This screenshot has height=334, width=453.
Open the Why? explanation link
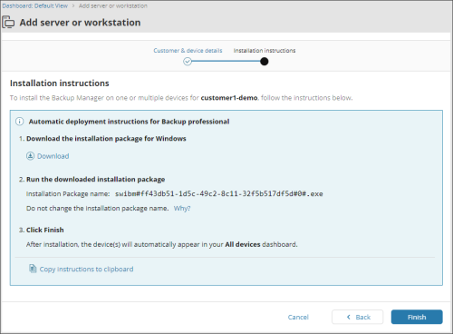coord(182,208)
